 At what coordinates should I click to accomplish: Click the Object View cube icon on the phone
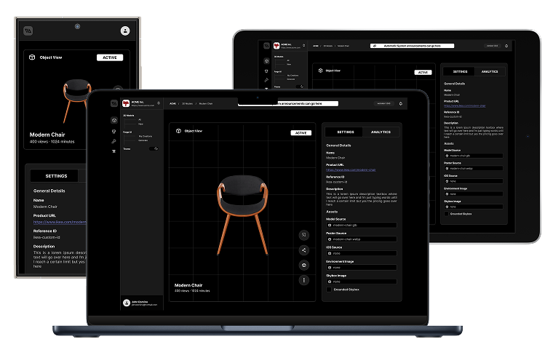click(32, 57)
